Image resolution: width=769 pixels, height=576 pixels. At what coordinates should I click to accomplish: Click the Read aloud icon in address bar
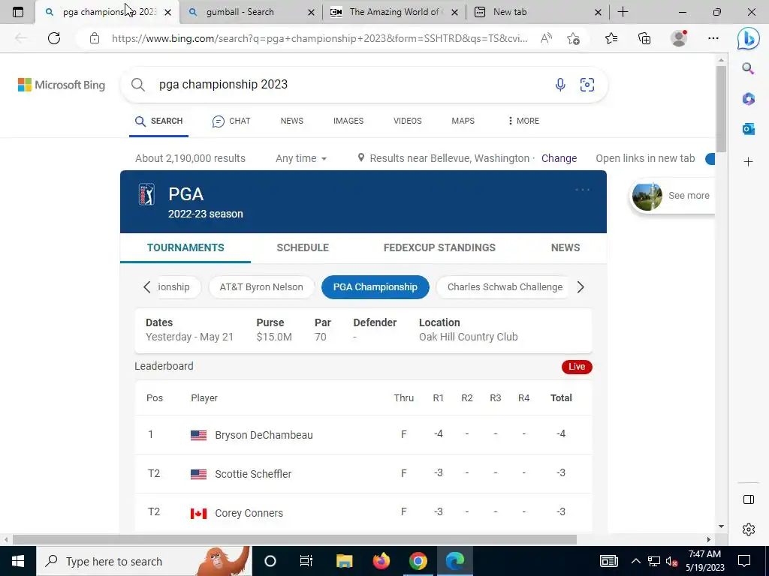[x=546, y=38]
